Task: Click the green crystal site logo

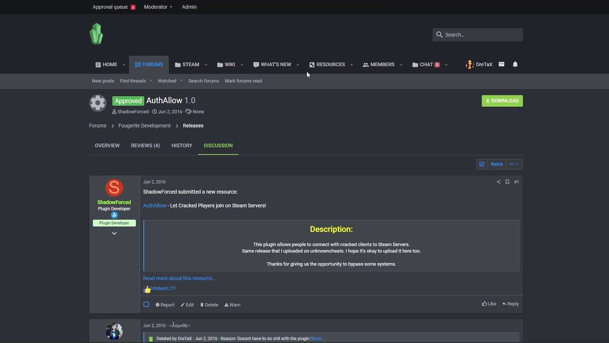Action: 96,34
